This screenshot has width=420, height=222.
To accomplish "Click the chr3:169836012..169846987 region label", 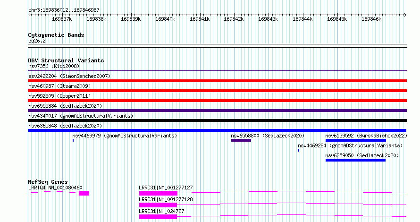I will tap(64, 10).
